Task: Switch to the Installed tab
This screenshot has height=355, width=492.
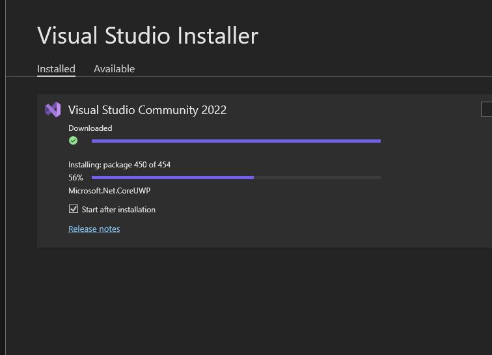Action: point(56,69)
